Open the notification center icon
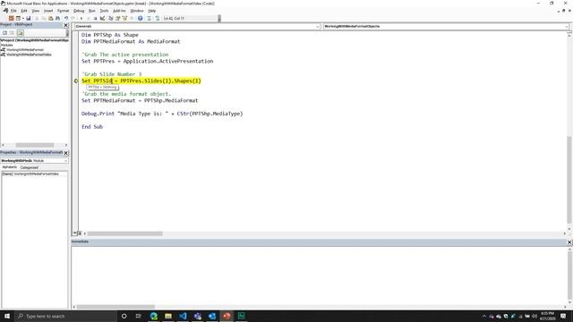573x322 pixels. (x=563, y=316)
